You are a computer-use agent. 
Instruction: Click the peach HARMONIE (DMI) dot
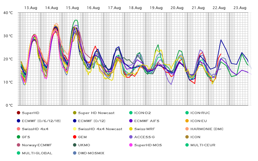[x=187, y=129]
